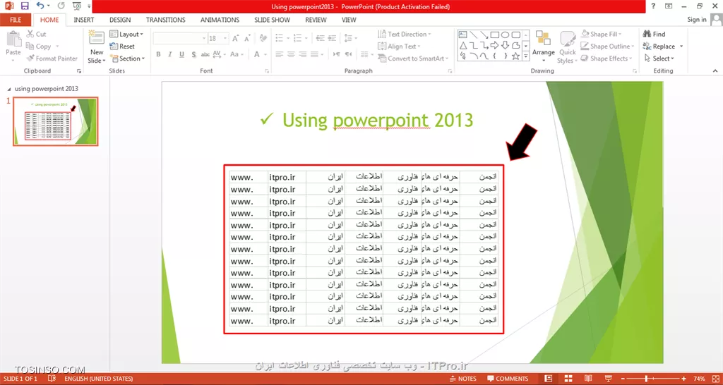Open the FILE tab
Screen dimensions: 723x385
pos(16,20)
